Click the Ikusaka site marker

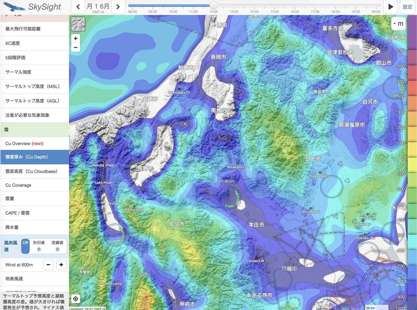click(114, 200)
